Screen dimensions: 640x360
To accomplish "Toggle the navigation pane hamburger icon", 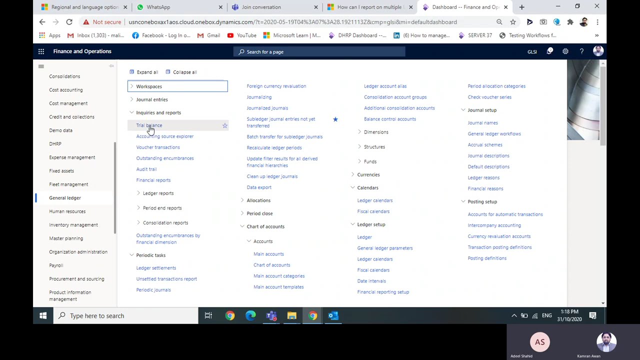I will (41, 66).
